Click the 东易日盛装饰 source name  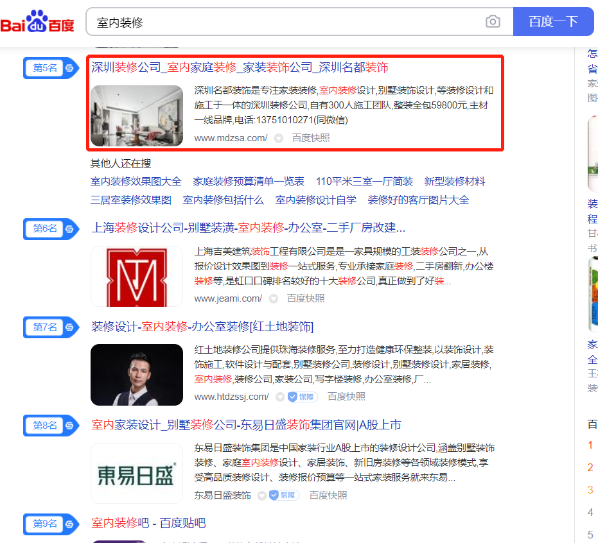click(222, 496)
